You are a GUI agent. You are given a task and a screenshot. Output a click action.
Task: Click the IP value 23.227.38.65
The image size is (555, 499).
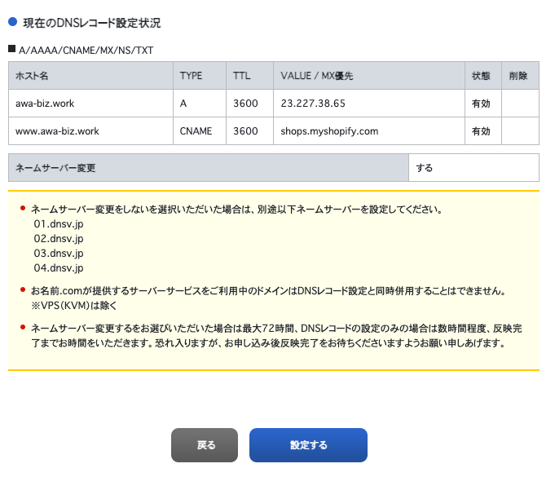(x=312, y=104)
